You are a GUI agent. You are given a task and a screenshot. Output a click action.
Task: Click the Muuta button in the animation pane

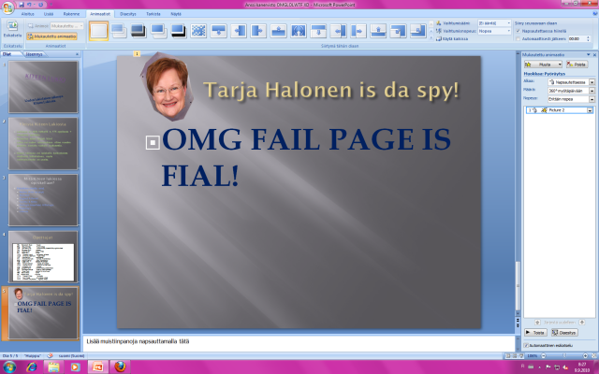pos(544,65)
